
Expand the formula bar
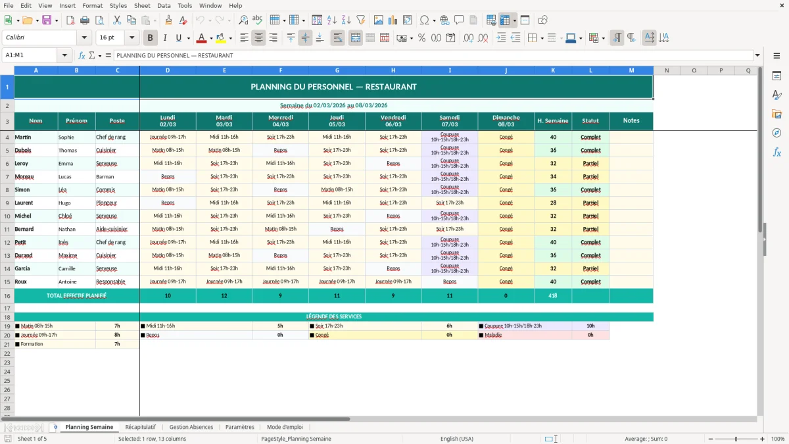[x=757, y=55]
